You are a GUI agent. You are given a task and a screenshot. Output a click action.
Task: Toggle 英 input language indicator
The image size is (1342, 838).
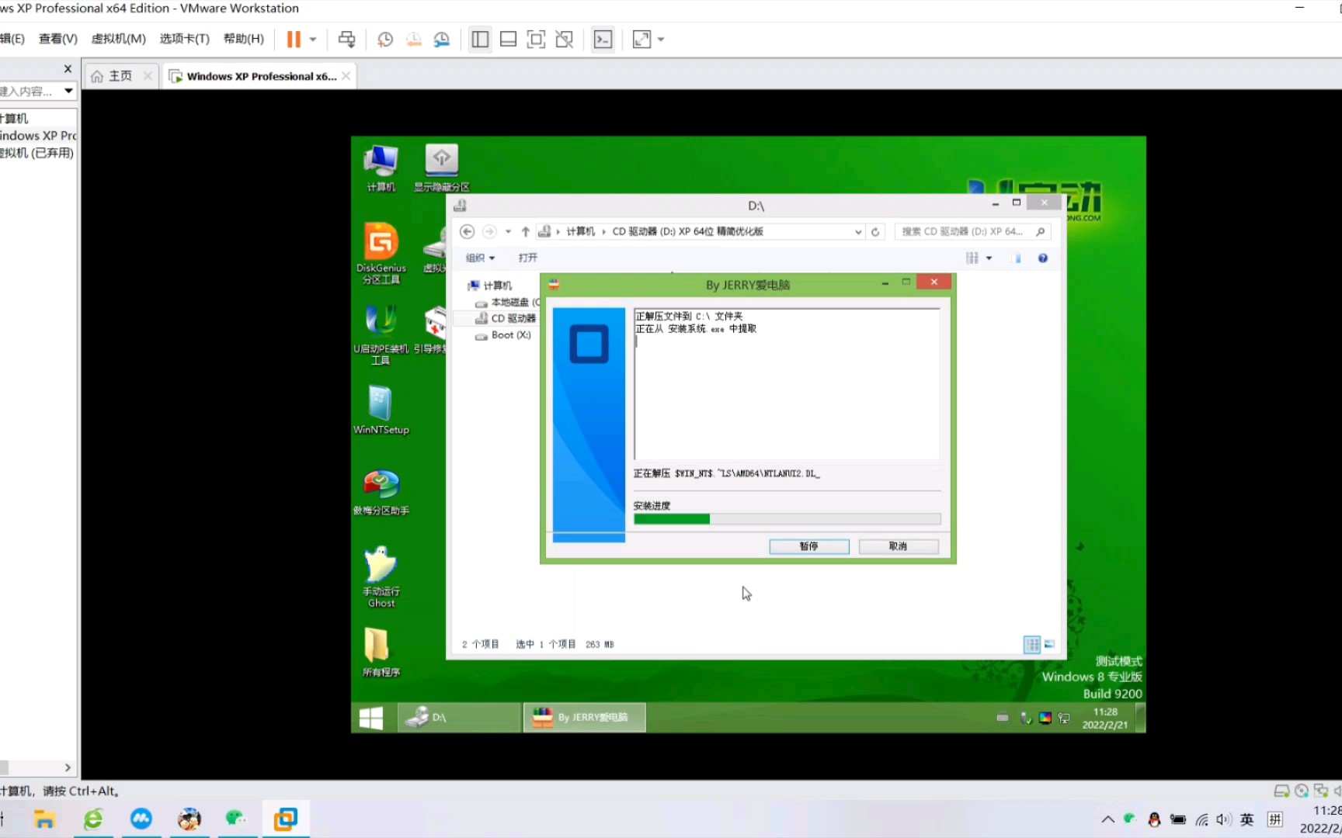tap(1247, 819)
